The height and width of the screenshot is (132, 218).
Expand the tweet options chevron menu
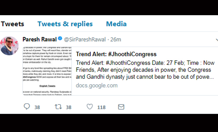tap(217, 40)
